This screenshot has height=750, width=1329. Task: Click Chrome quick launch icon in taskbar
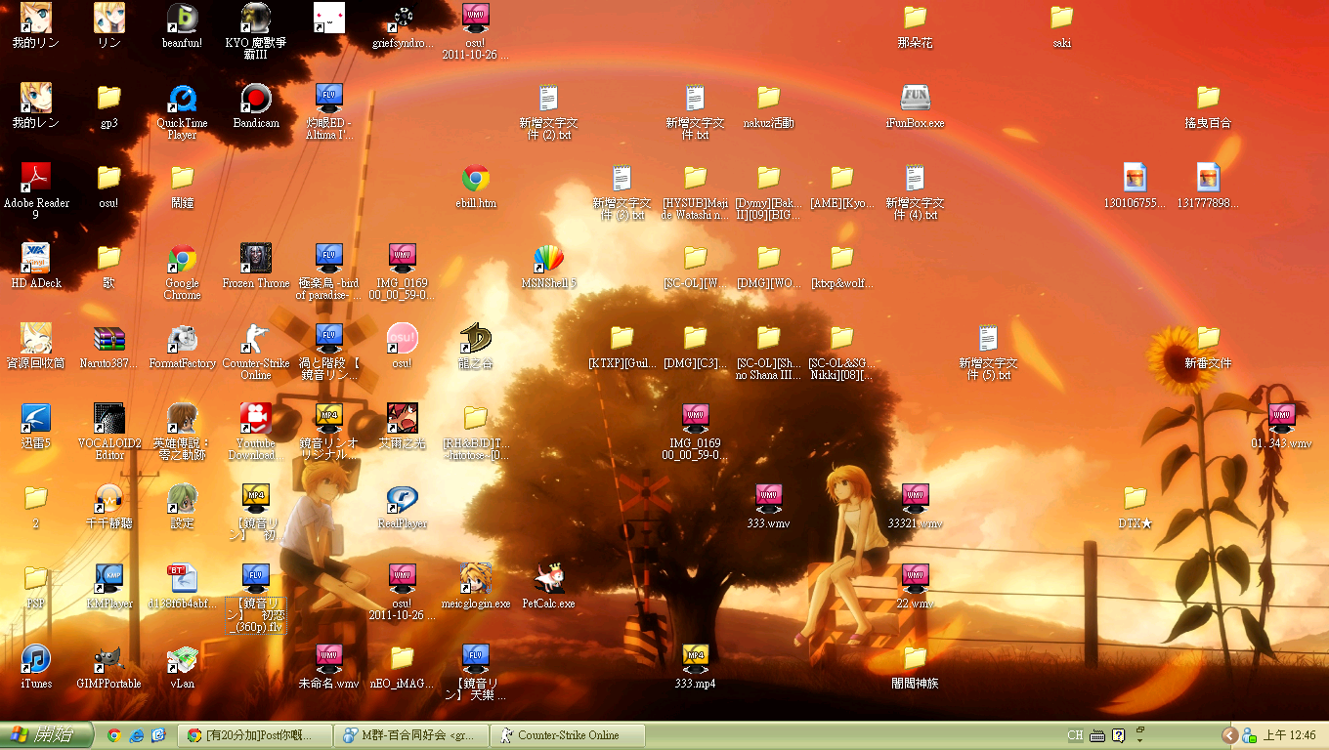click(x=114, y=735)
